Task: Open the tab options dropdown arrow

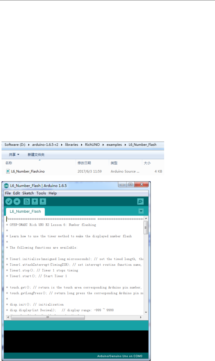Action: [x=141, y=211]
